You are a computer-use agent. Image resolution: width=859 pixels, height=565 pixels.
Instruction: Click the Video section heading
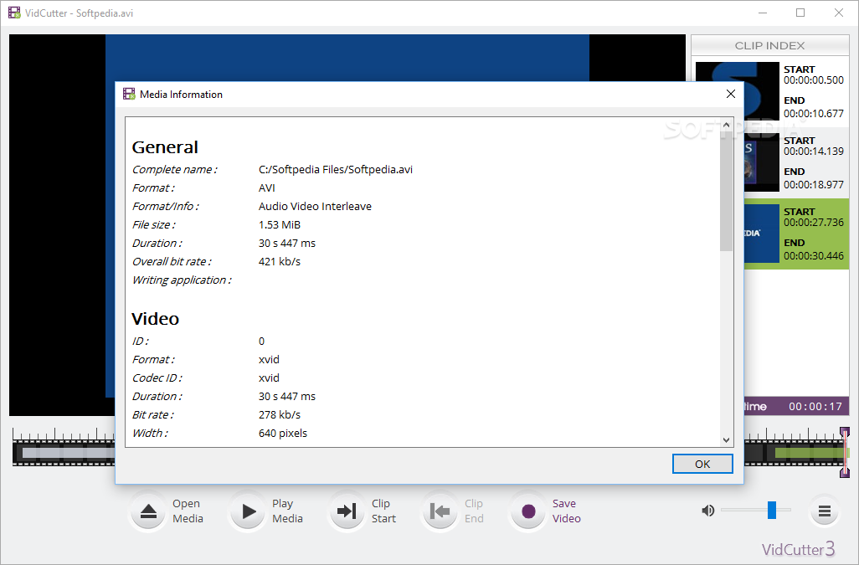(x=155, y=319)
